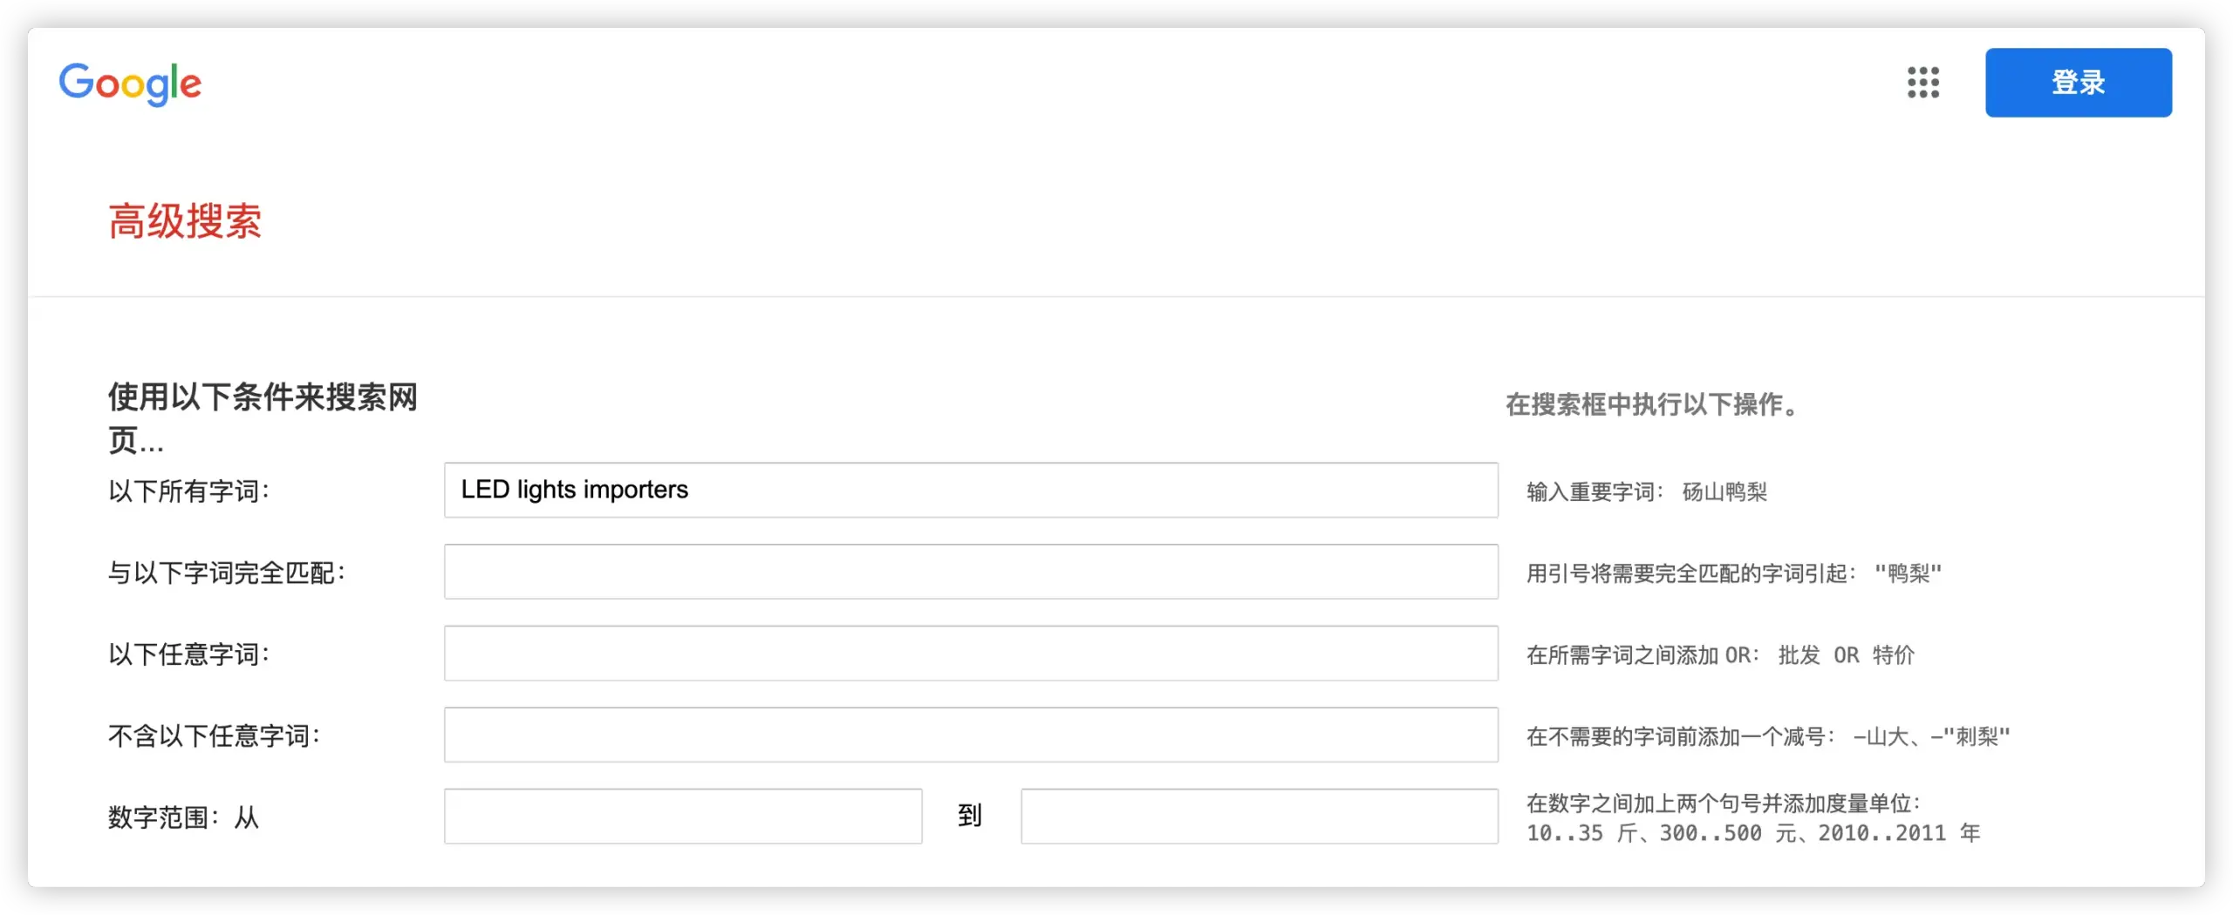Viewport: 2233px width, 915px height.
Task: Focus the 以下所有字词 field containing LED lights importers
Action: coord(971,490)
